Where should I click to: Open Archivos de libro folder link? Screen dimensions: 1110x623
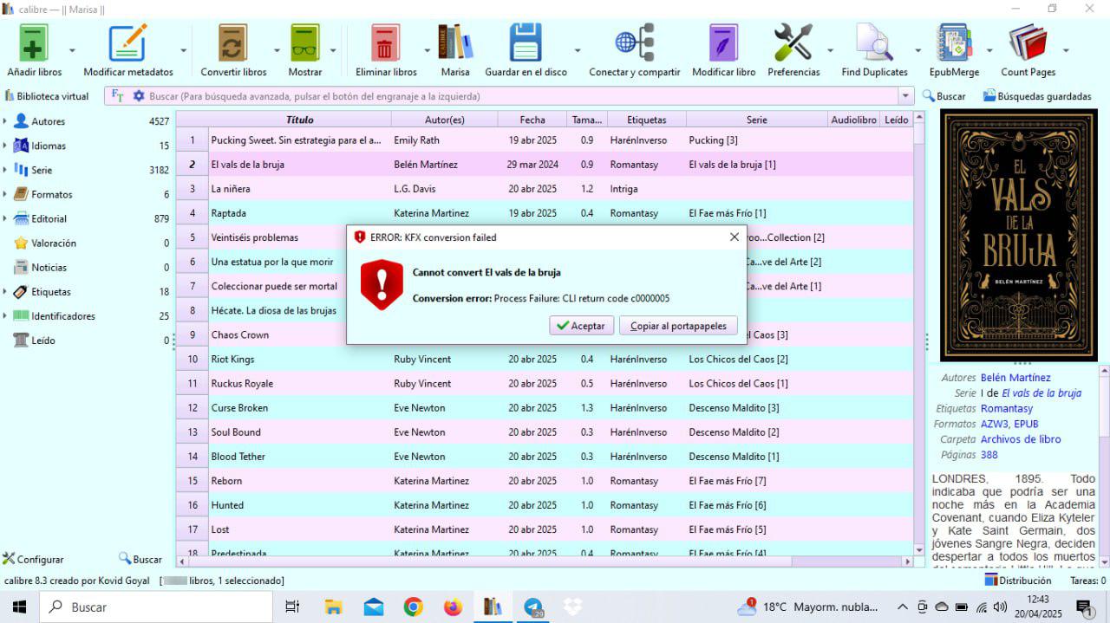[x=1020, y=439]
